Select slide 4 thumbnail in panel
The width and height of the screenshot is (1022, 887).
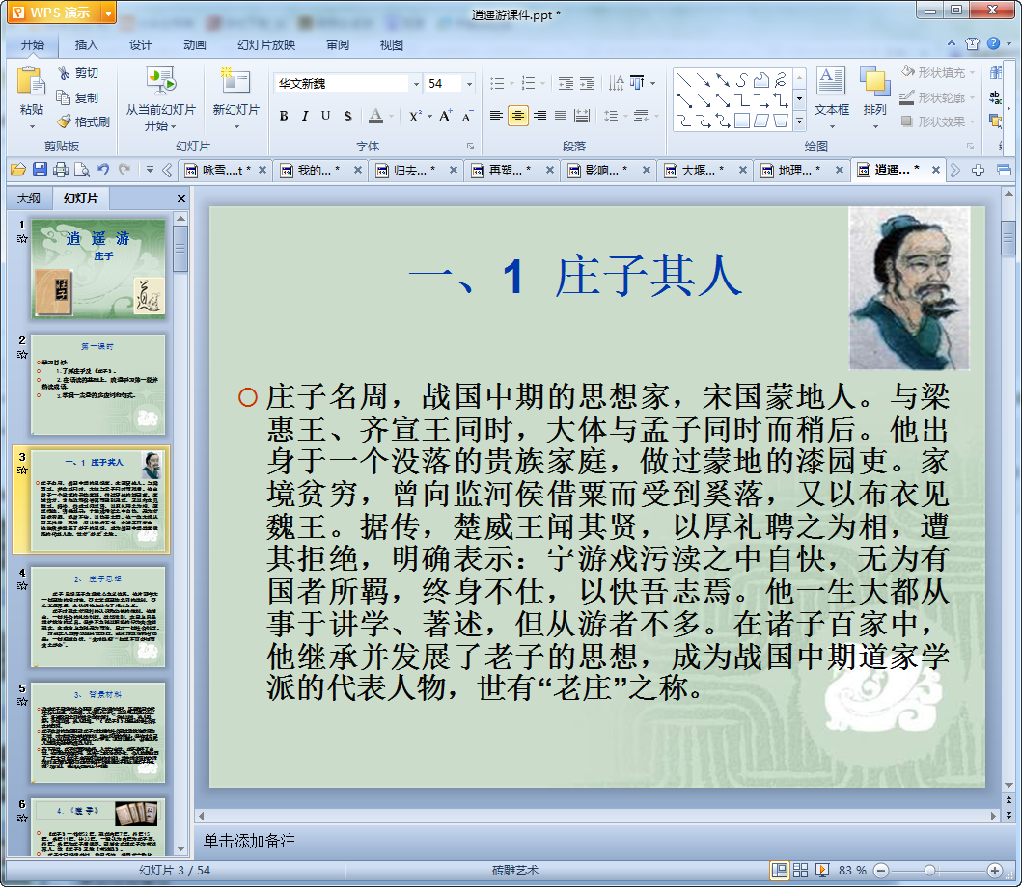[98, 617]
